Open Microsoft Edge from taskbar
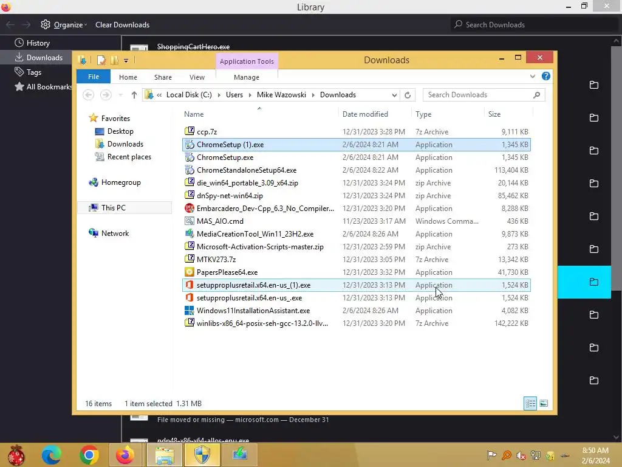Image resolution: width=622 pixels, height=467 pixels. [x=51, y=455]
